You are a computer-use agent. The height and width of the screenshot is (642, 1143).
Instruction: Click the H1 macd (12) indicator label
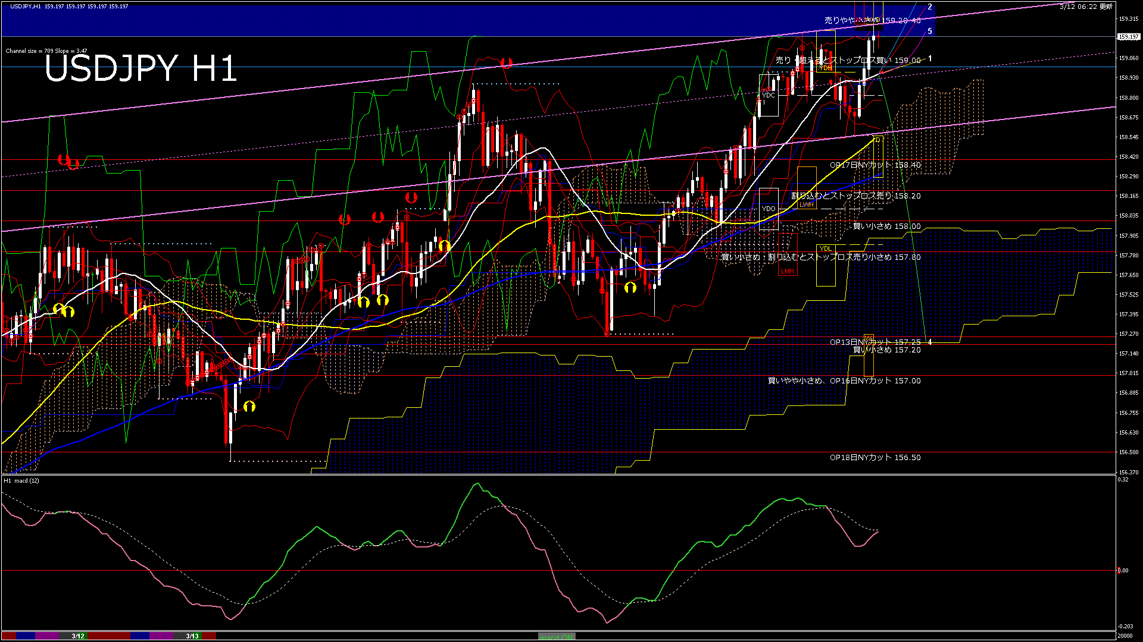coord(22,480)
